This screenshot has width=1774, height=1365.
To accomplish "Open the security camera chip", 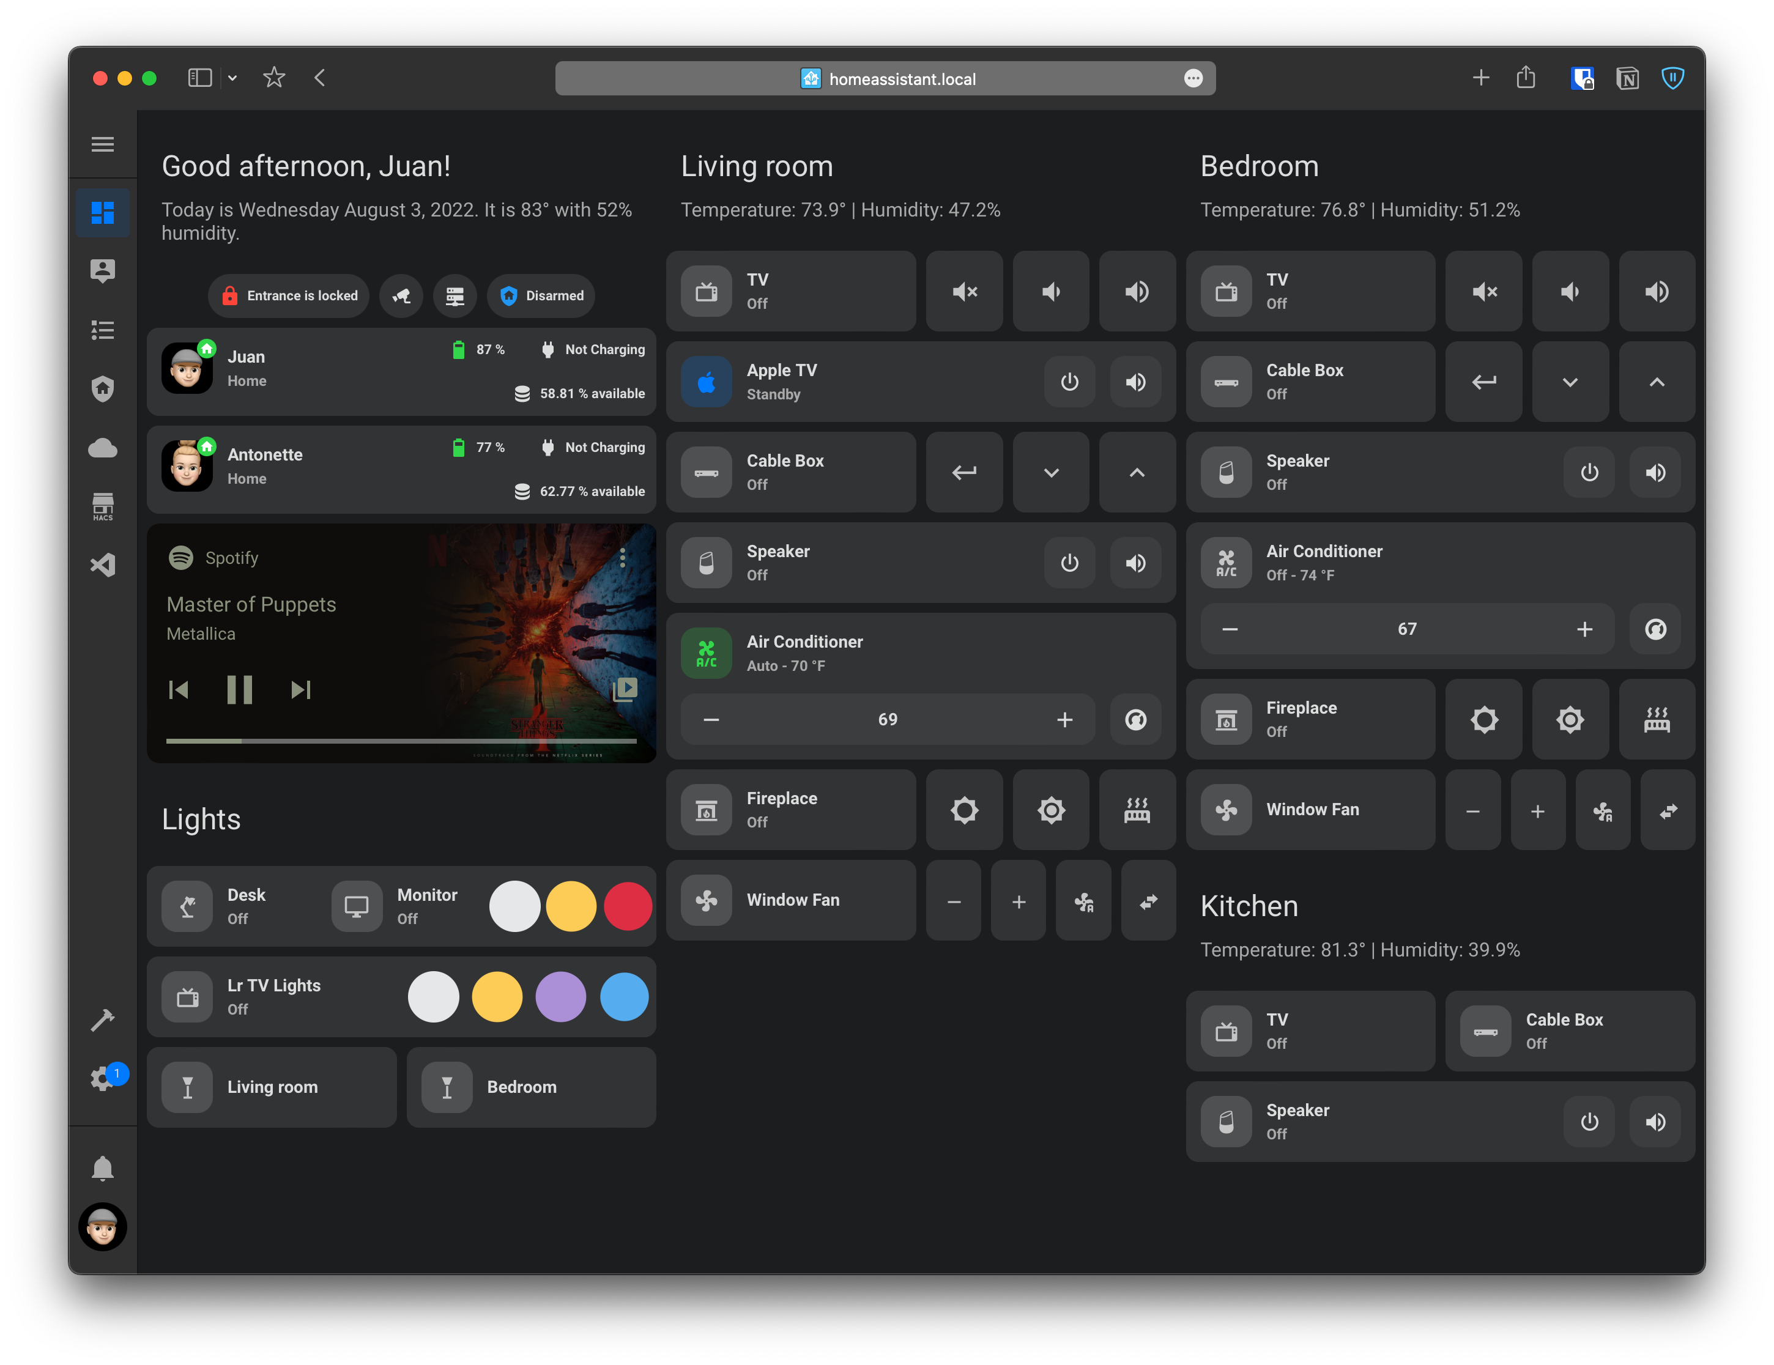I will click(401, 295).
